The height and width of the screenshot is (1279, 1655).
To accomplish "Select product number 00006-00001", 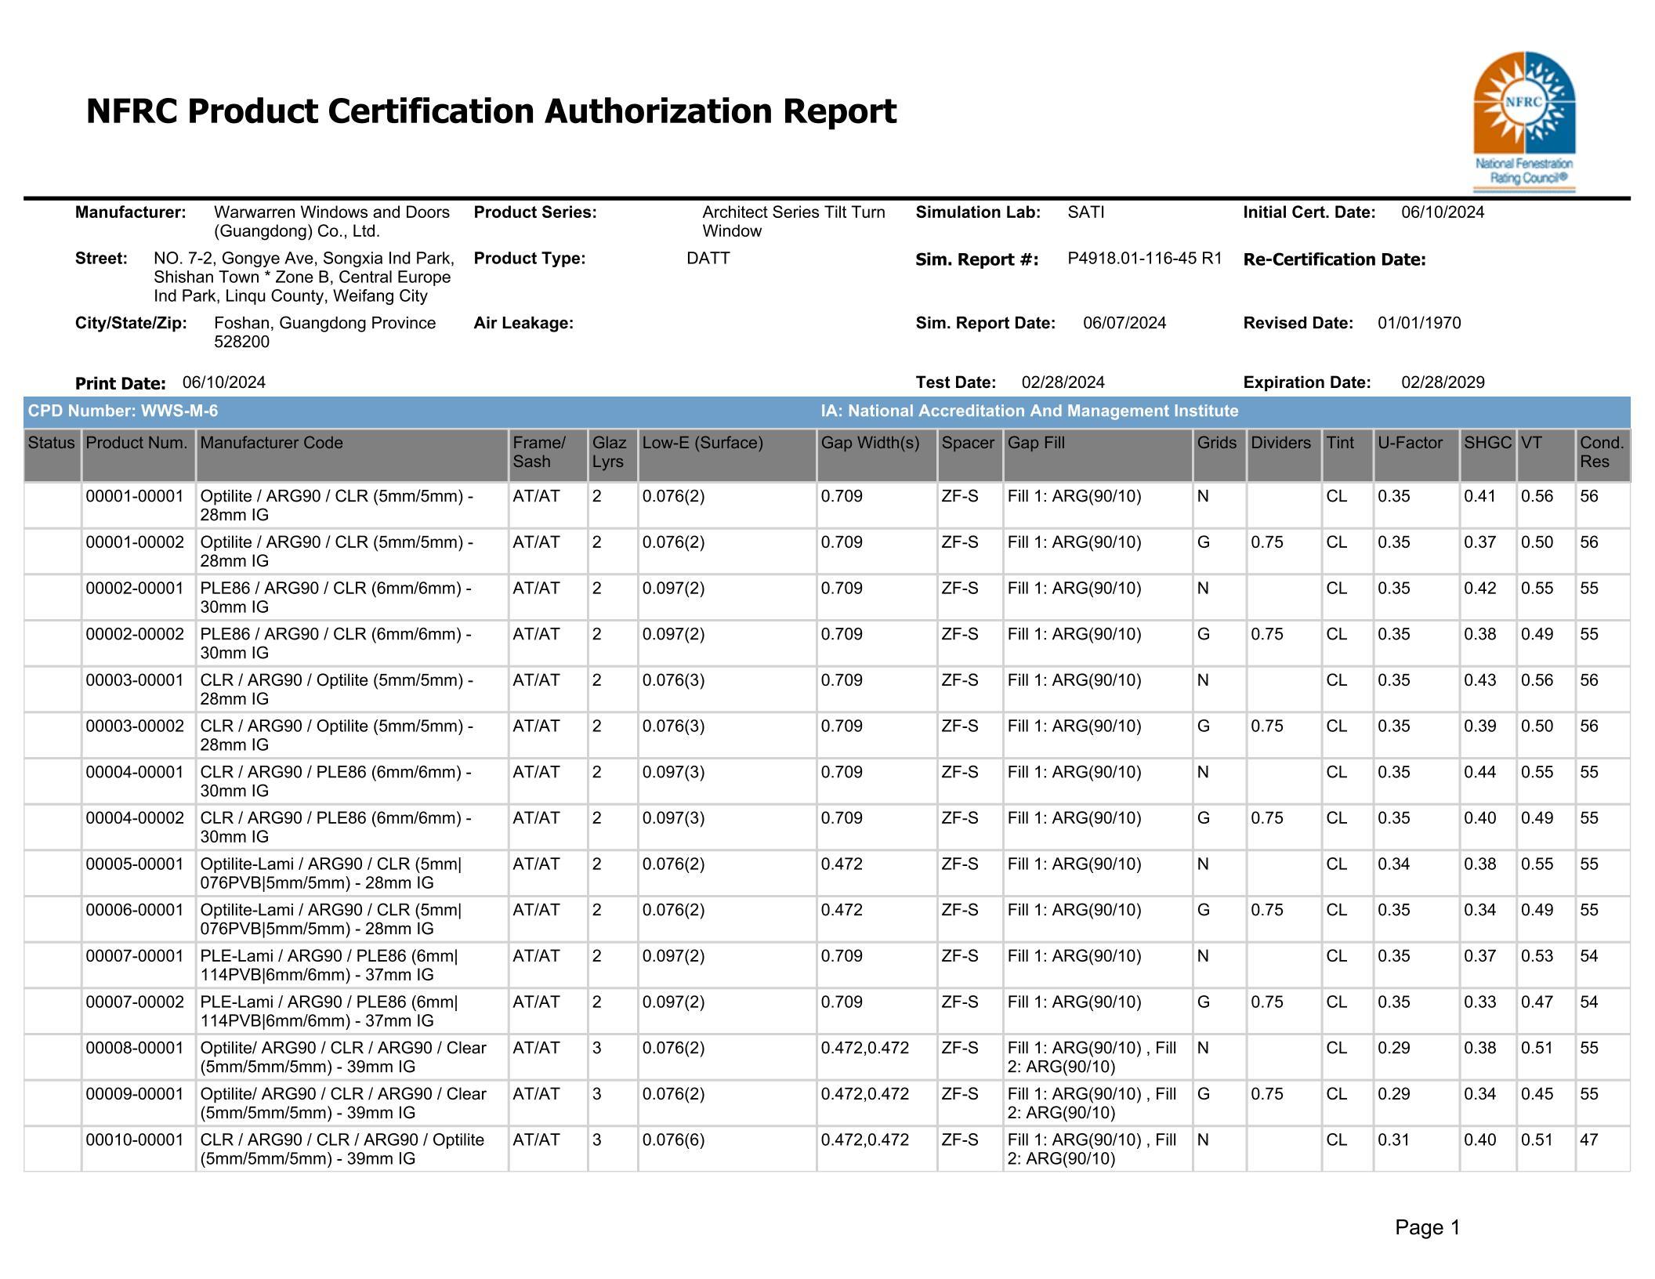I will point(135,910).
